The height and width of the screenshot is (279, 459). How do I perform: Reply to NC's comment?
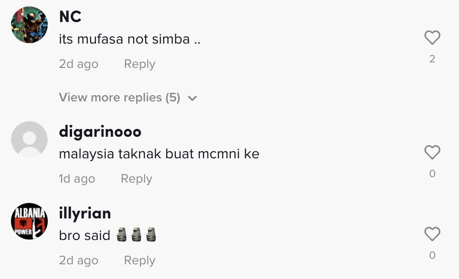coord(140,64)
